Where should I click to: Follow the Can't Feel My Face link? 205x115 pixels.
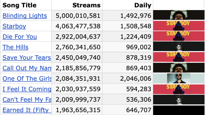[x=27, y=100]
